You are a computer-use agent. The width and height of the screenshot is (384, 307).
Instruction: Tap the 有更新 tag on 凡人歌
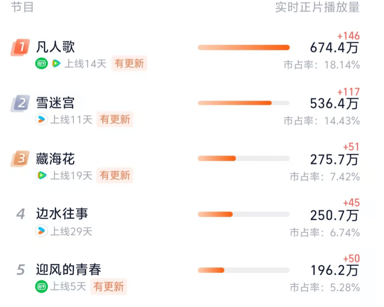click(129, 63)
